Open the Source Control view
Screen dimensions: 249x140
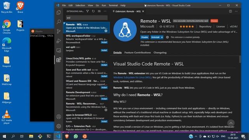[x=59, y=31]
